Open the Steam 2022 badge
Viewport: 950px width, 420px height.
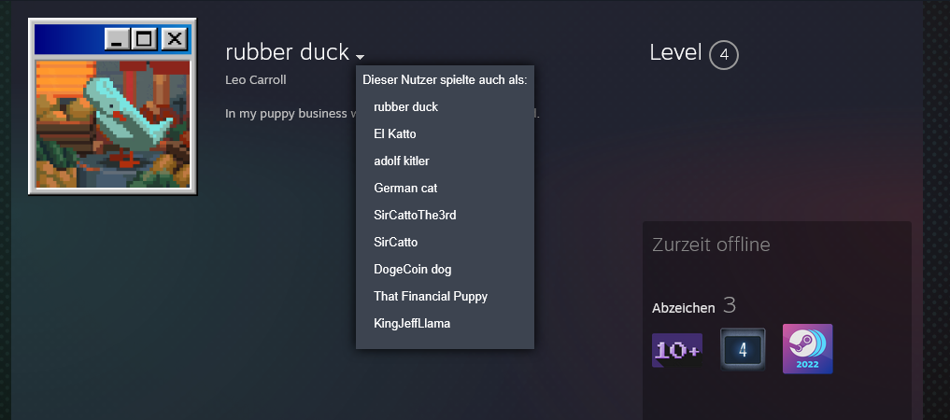click(x=807, y=349)
